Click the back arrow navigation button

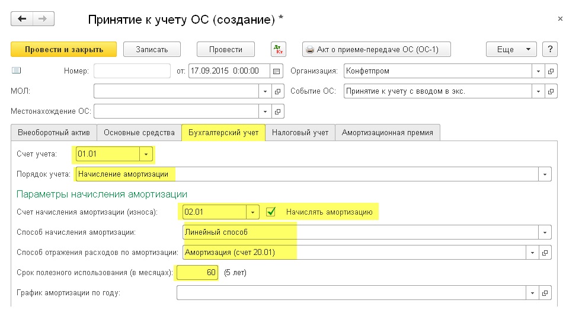[22, 18]
